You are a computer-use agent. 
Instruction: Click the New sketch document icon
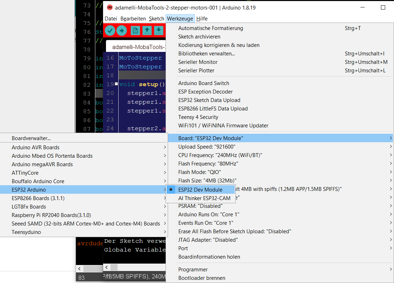click(135, 31)
